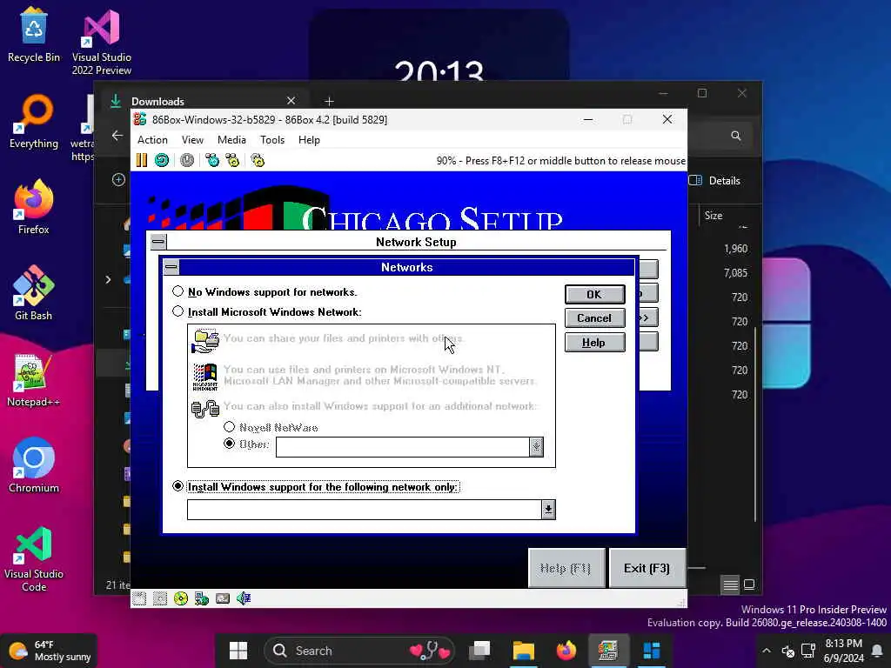Open the following network only dropdown arrow
The image size is (891, 668).
(x=548, y=510)
